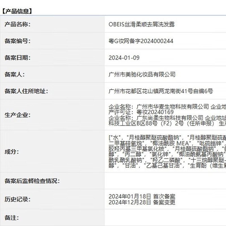Select the 2024年12月28日 备案变更 history entry
Screen dimensions: 226x226
pos(142,202)
